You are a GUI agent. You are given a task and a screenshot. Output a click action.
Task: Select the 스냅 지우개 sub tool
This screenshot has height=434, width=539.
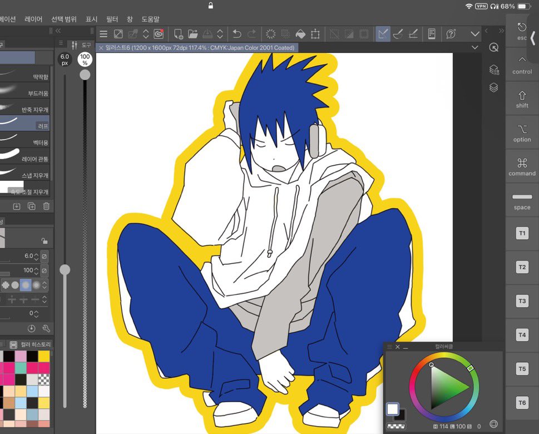click(24, 172)
